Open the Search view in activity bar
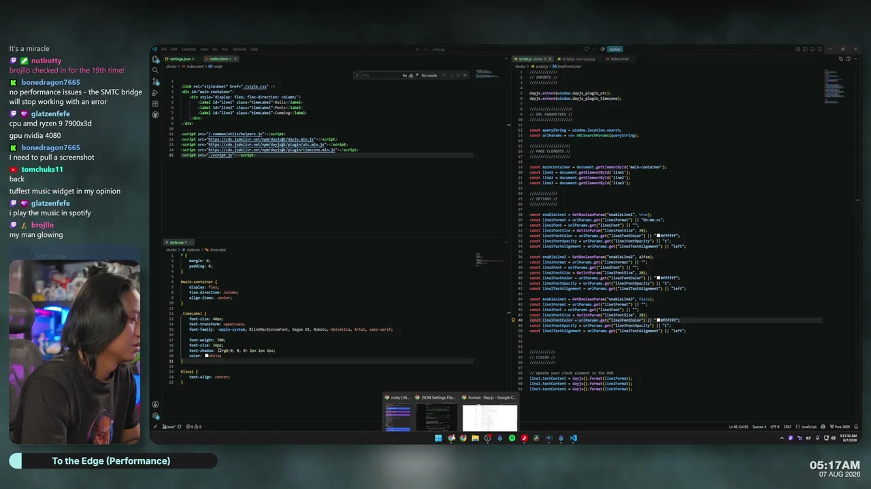Screen dimensions: 871x489 pyautogui.click(x=155, y=70)
